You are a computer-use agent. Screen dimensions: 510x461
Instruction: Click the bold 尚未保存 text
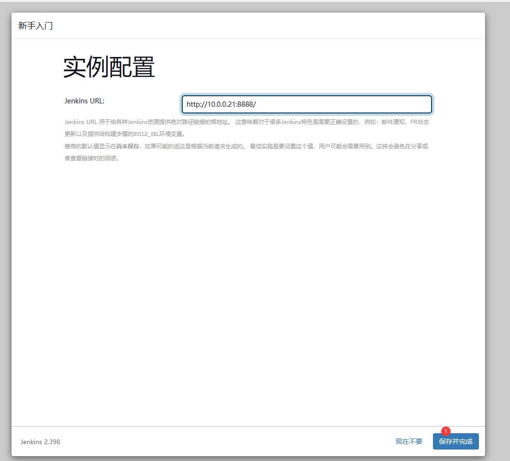click(128, 146)
